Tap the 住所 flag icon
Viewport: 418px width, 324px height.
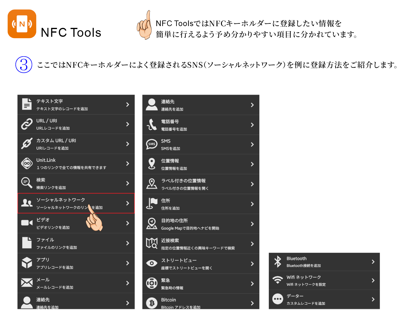(152, 204)
